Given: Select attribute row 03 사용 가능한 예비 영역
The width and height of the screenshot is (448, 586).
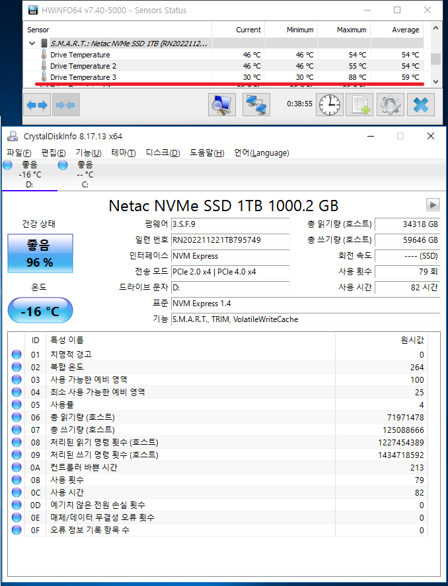Looking at the screenshot, I should tap(218, 379).
